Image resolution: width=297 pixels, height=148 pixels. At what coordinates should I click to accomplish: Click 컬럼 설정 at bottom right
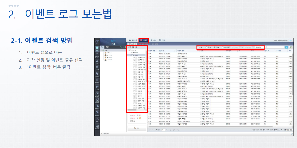(x=288, y=130)
